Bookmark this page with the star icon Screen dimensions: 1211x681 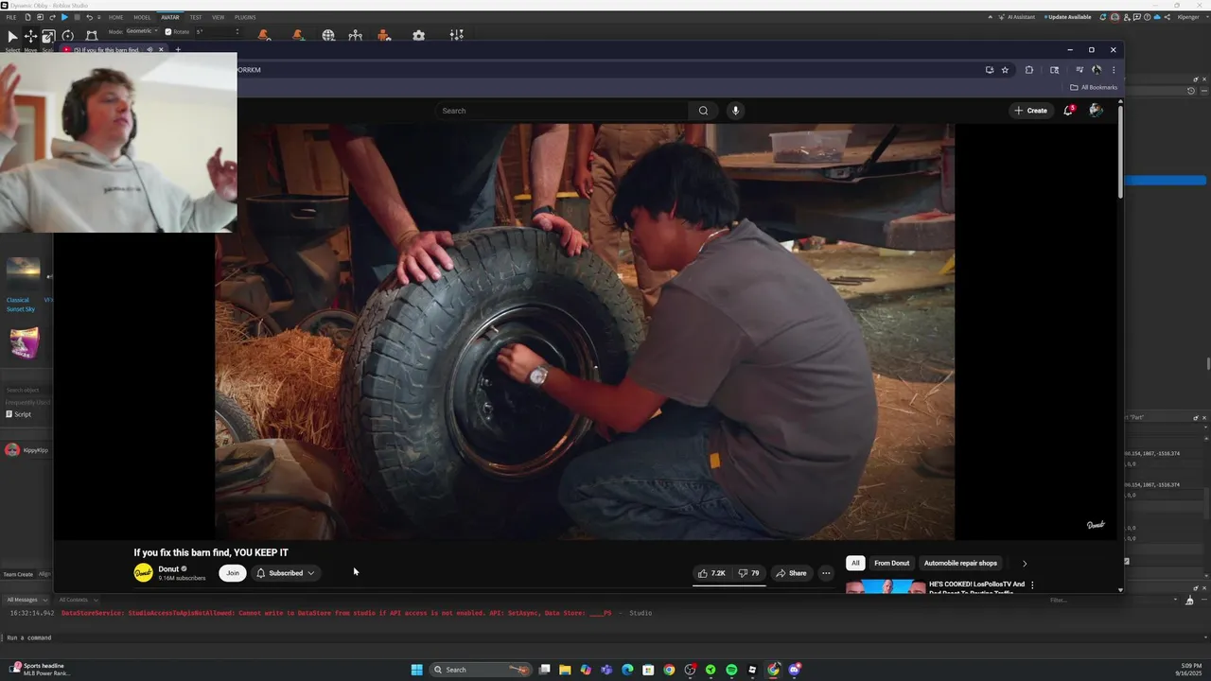pos(1005,70)
